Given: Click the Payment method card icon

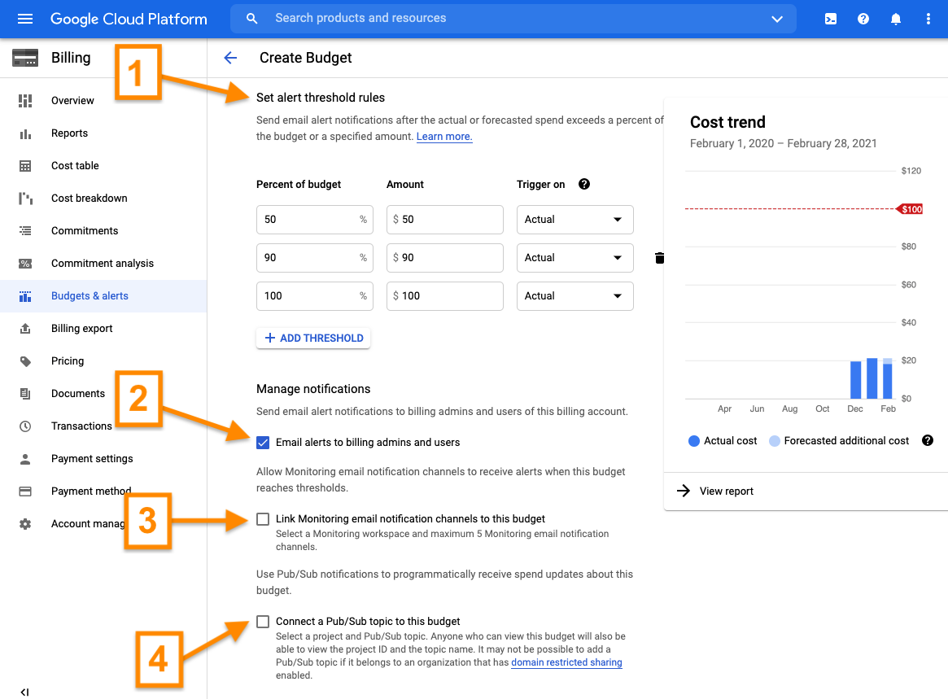Looking at the screenshot, I should (25, 491).
